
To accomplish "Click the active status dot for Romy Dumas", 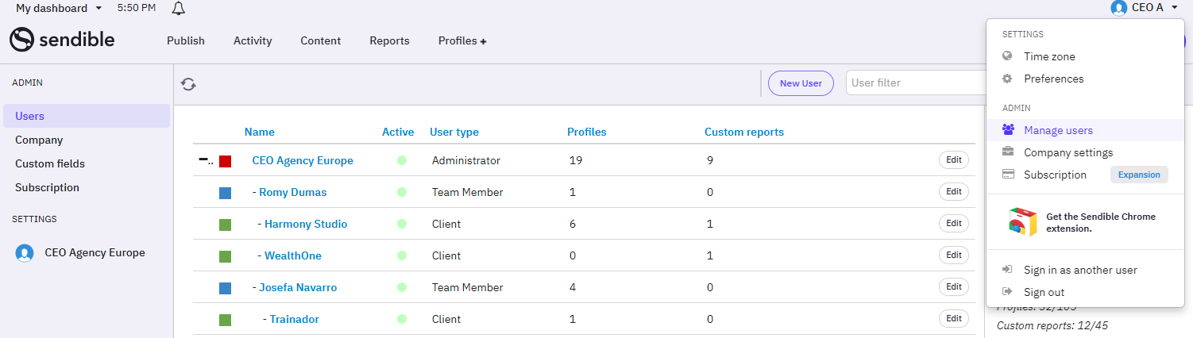I will pos(402,192).
